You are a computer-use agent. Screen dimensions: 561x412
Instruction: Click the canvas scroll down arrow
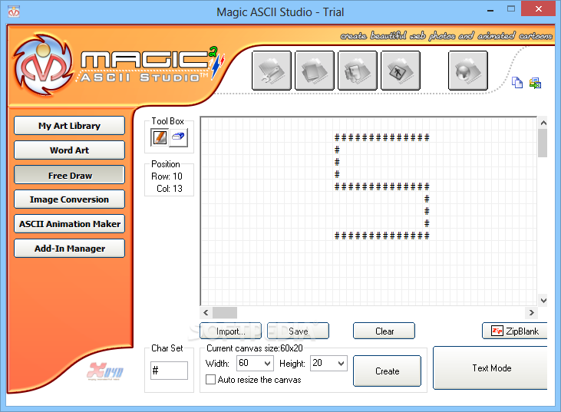pyautogui.click(x=543, y=301)
